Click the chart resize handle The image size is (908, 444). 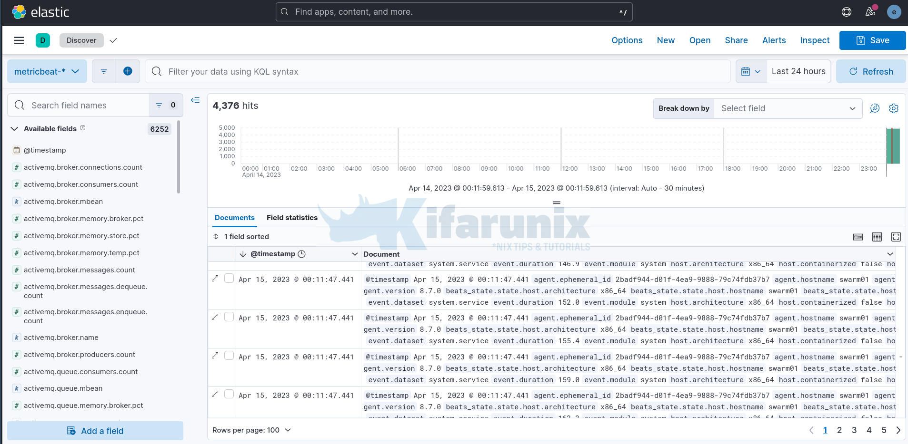(557, 203)
